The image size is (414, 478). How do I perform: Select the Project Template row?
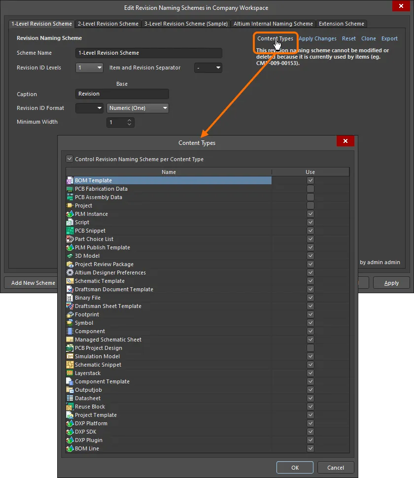[x=207, y=415]
